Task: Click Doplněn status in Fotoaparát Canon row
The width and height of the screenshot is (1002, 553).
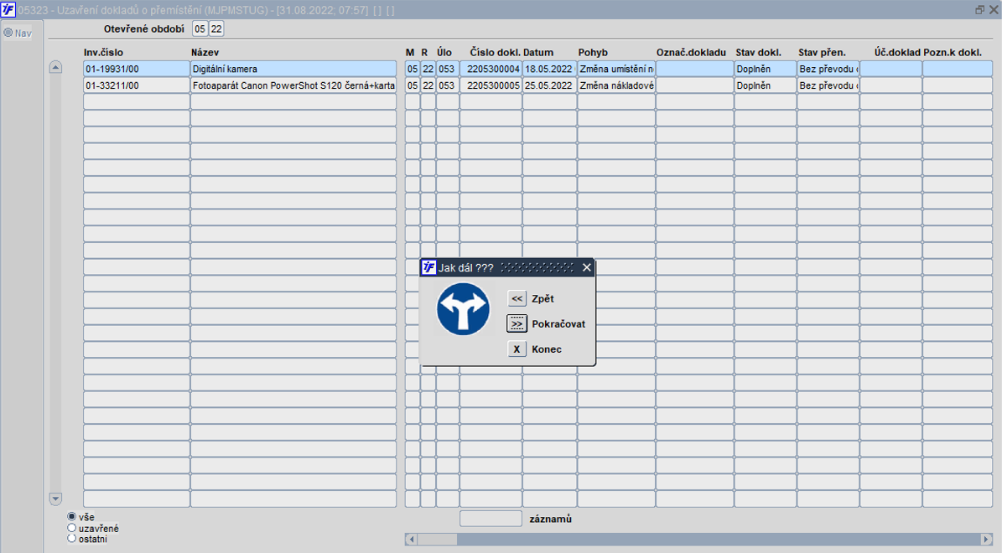Action: (x=766, y=85)
